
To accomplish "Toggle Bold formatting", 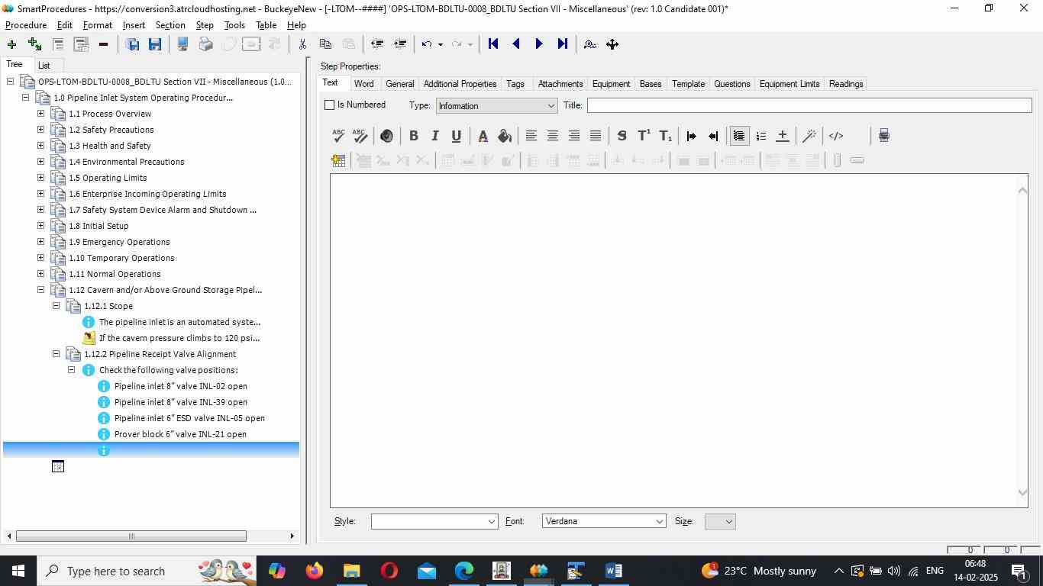I will pyautogui.click(x=413, y=136).
